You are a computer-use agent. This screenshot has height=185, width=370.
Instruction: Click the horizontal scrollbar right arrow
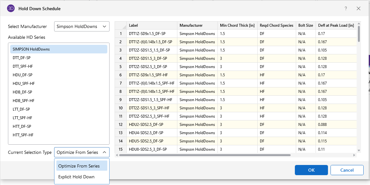tap(354, 155)
